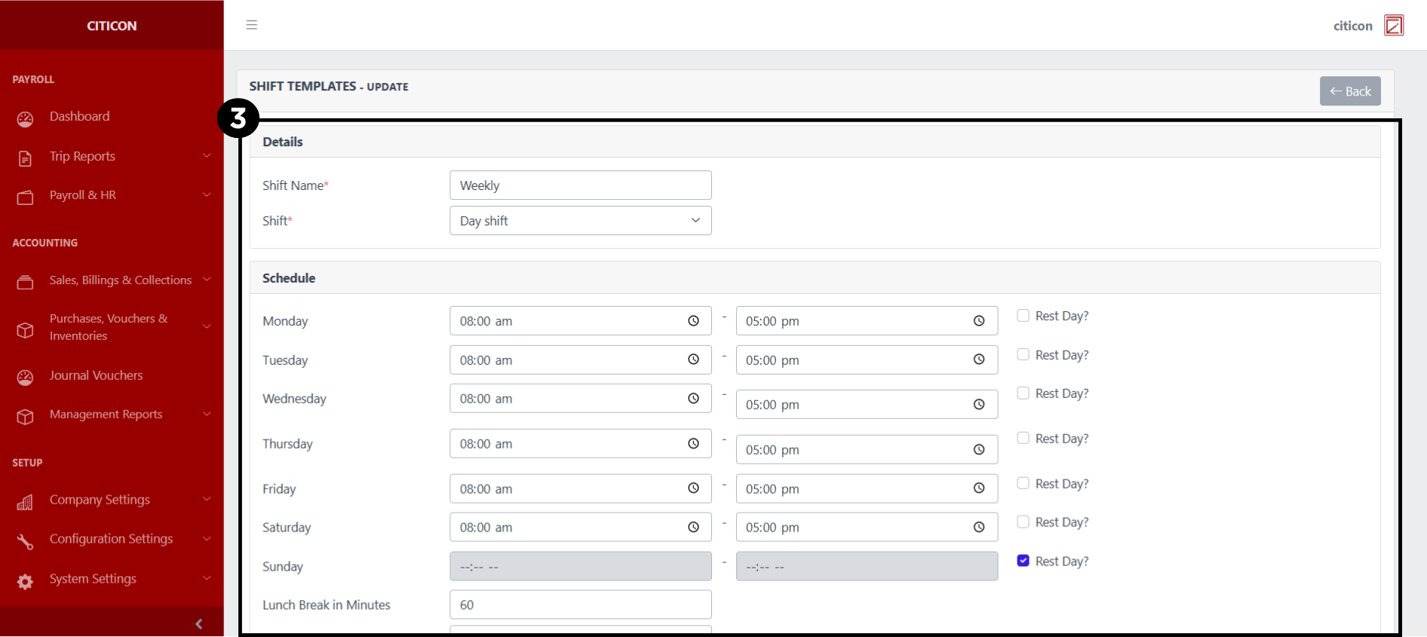This screenshot has width=1427, height=637.
Task: Open Tuesday start time clock picker
Action: click(693, 360)
